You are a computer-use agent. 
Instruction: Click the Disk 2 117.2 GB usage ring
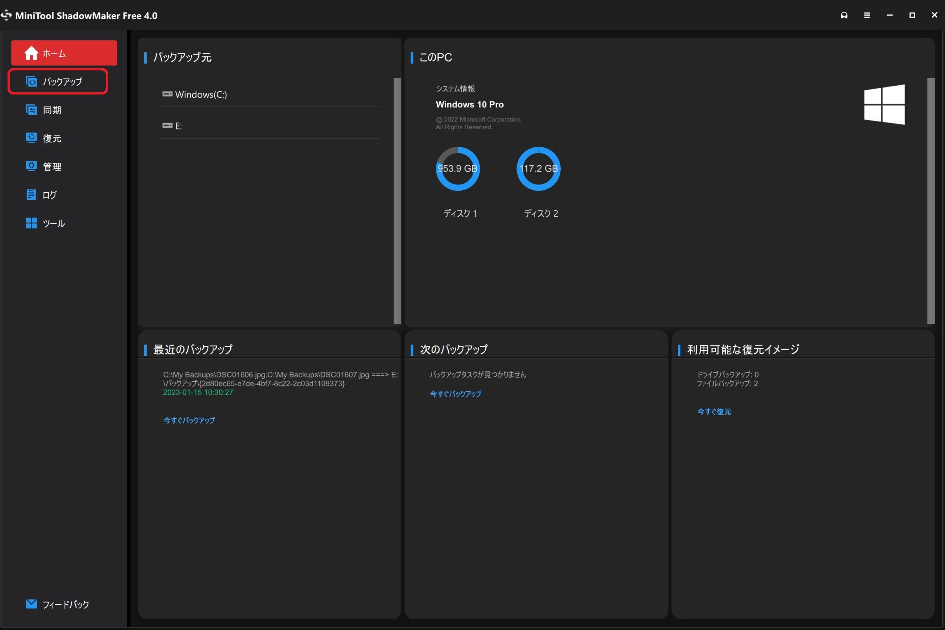click(x=539, y=169)
